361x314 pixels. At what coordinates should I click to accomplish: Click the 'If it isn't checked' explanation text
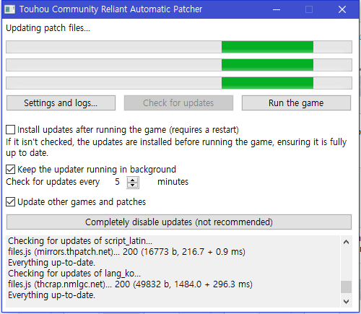[176, 147]
